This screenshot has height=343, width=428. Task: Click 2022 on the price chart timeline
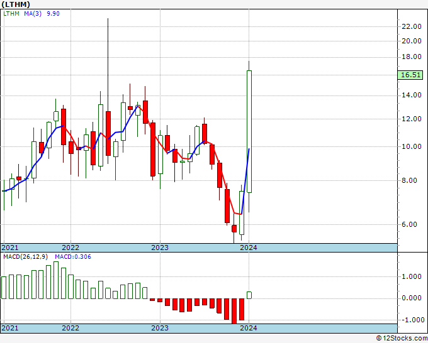(70, 248)
